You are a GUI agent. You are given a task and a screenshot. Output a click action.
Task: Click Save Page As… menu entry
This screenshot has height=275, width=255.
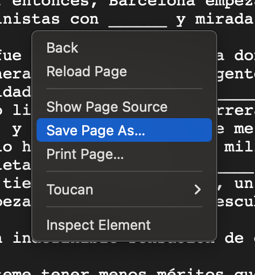point(124,130)
